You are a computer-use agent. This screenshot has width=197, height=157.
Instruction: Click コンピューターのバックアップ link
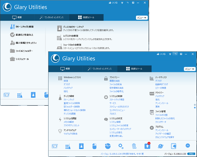[x=120, y=129]
